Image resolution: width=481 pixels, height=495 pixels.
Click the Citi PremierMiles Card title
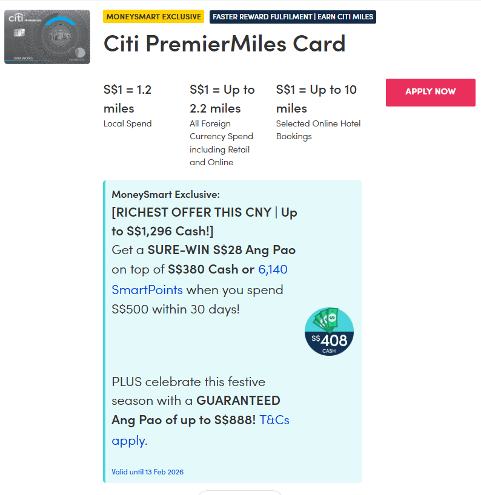click(x=224, y=44)
